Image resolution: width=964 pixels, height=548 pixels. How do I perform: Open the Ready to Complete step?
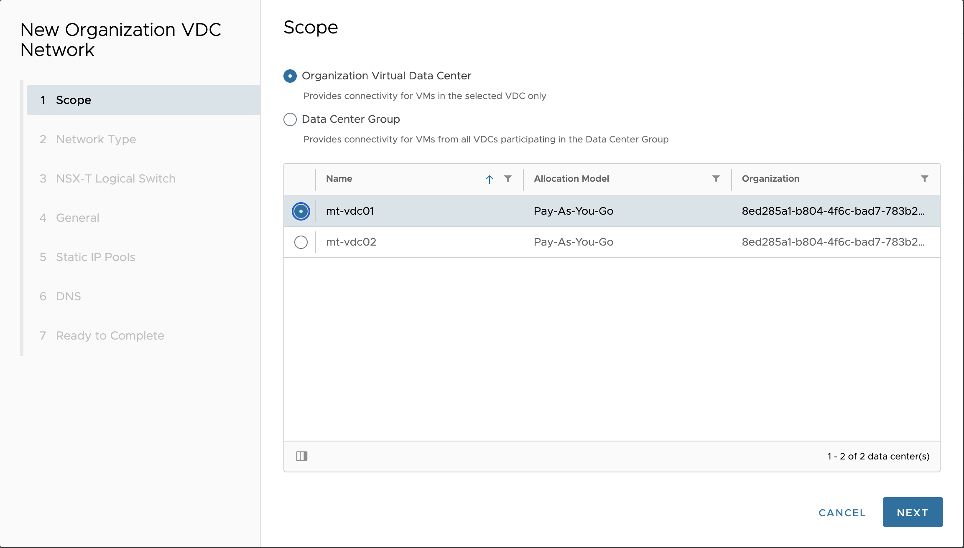coord(110,336)
